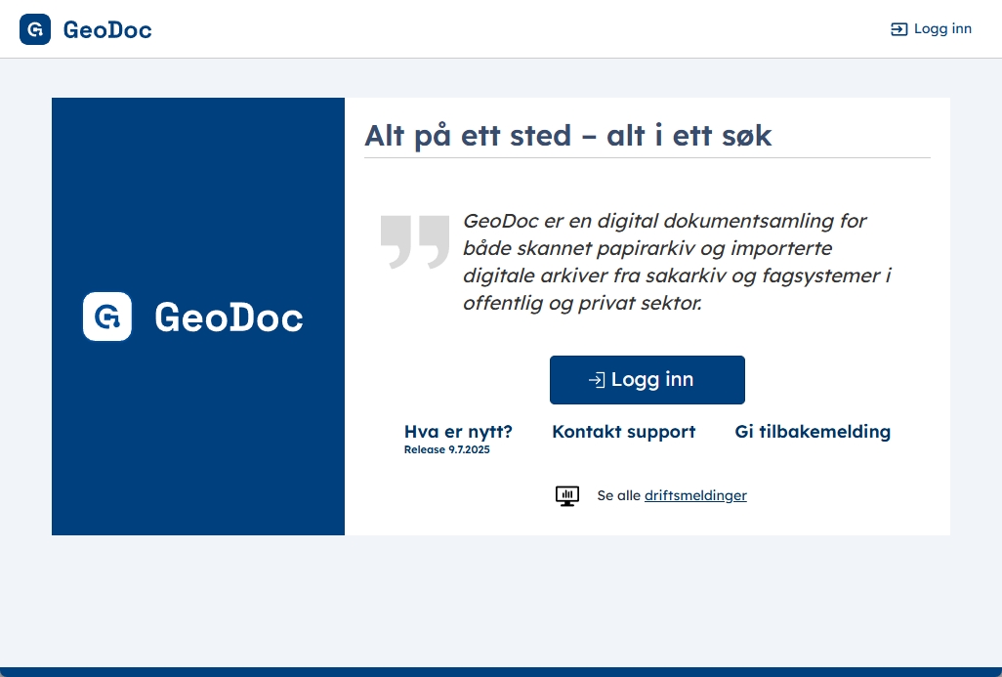Click the large GeoDoc wordmark on blue panel
The height and width of the screenshot is (677, 1002).
229,317
